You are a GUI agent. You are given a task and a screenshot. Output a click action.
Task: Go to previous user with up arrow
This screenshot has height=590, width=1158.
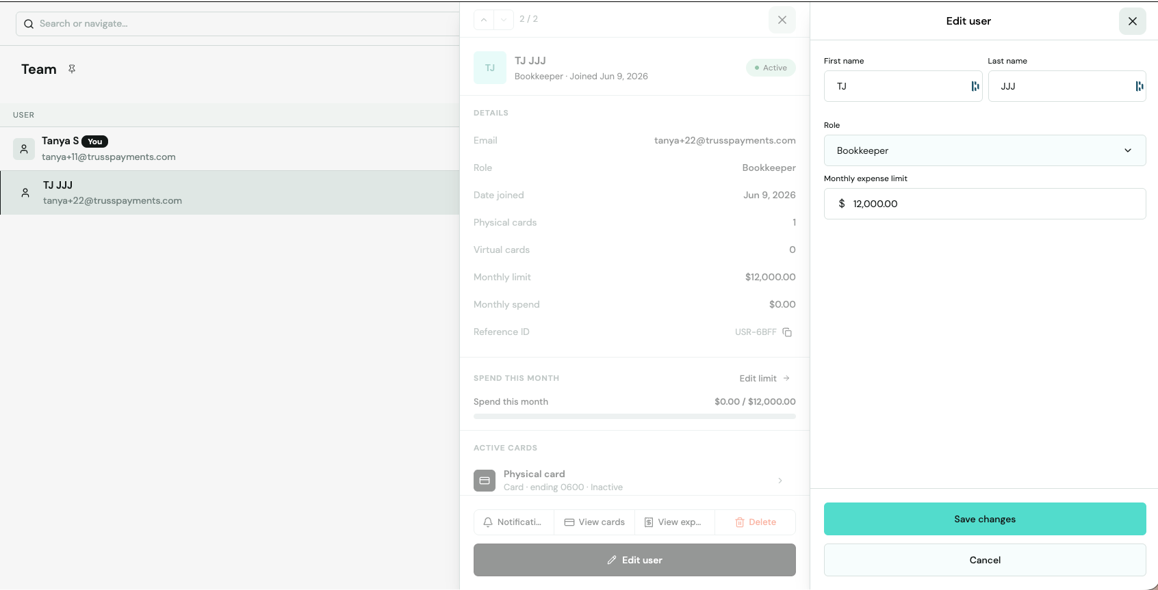[x=484, y=20]
